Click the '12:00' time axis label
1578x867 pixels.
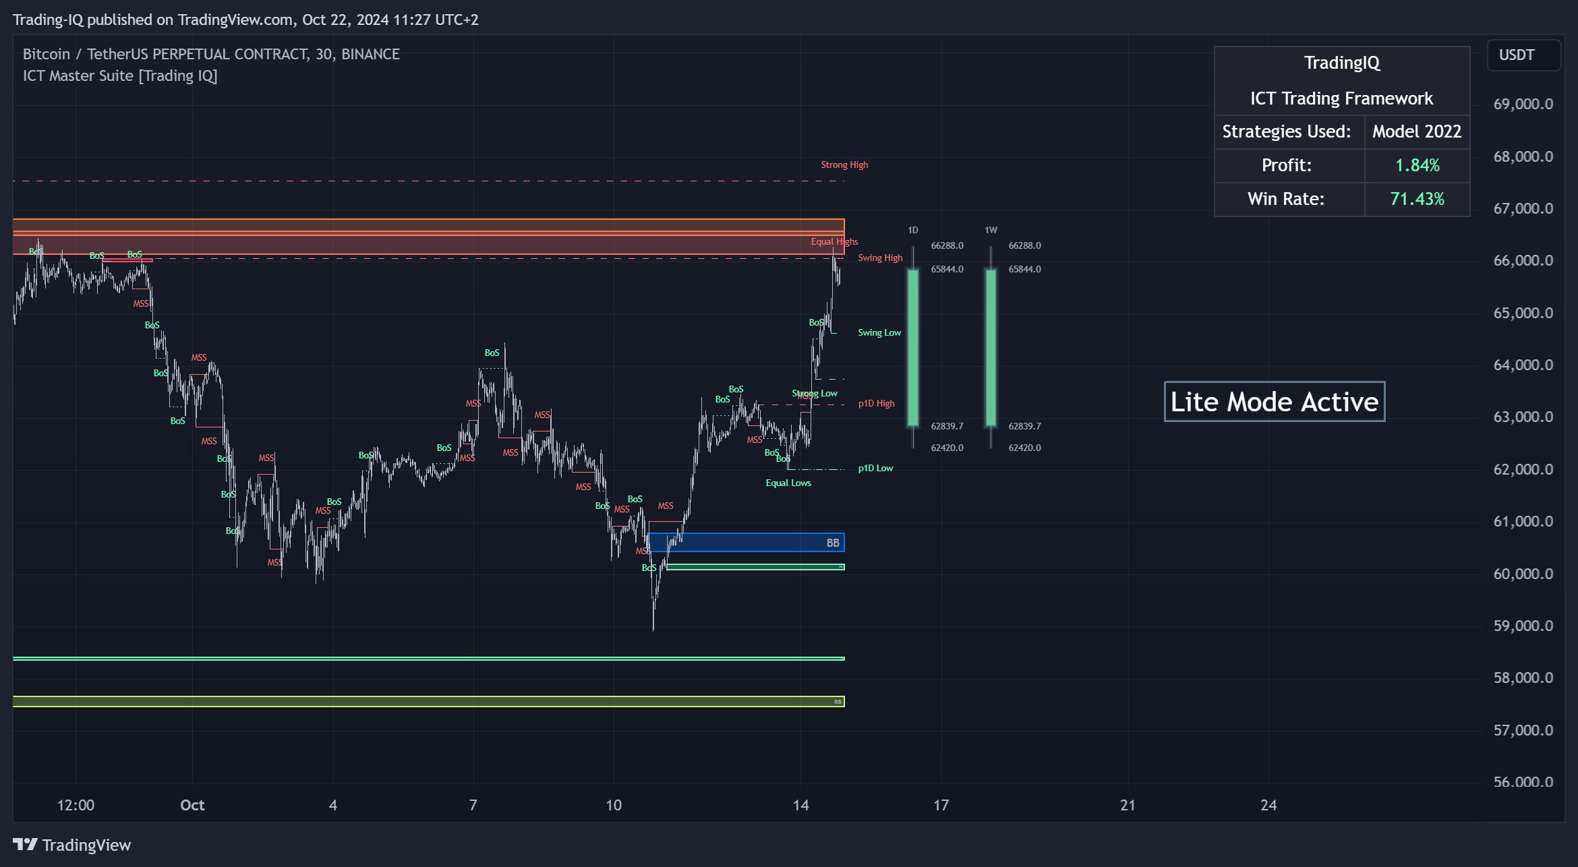tap(76, 805)
